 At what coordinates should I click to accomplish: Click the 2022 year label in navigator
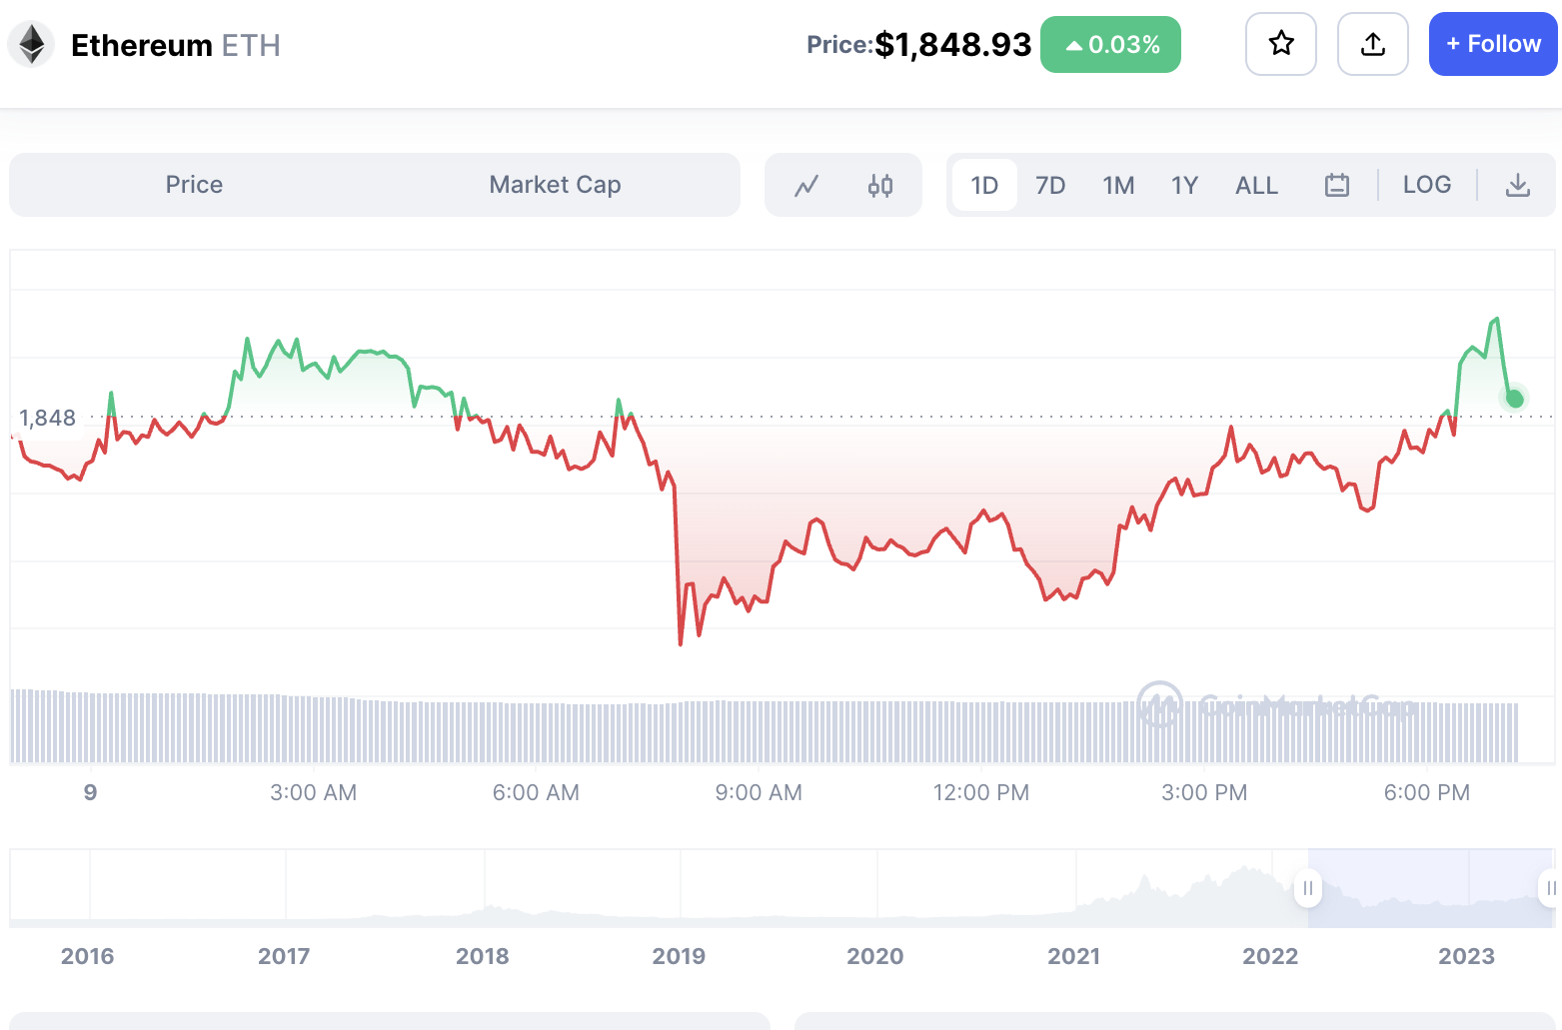pos(1270,956)
